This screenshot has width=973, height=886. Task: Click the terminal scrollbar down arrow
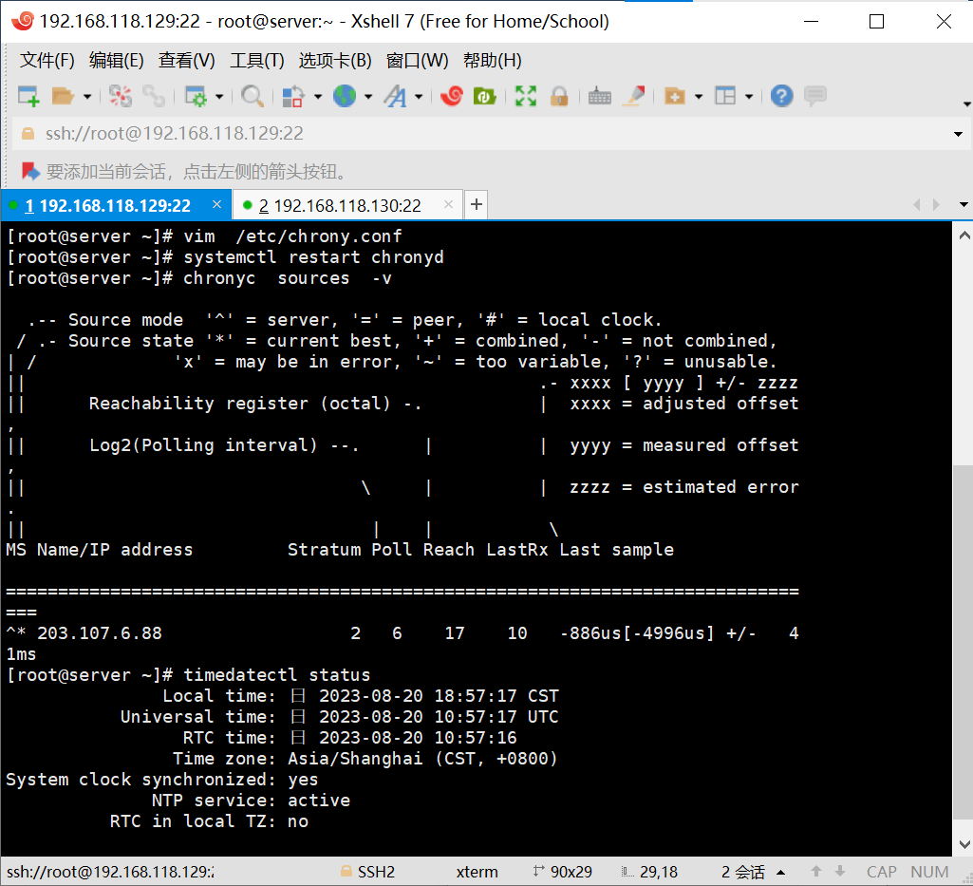pyautogui.click(x=964, y=844)
